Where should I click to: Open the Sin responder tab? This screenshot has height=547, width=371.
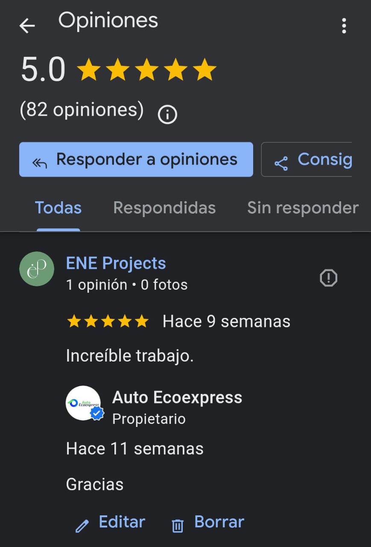click(x=303, y=208)
